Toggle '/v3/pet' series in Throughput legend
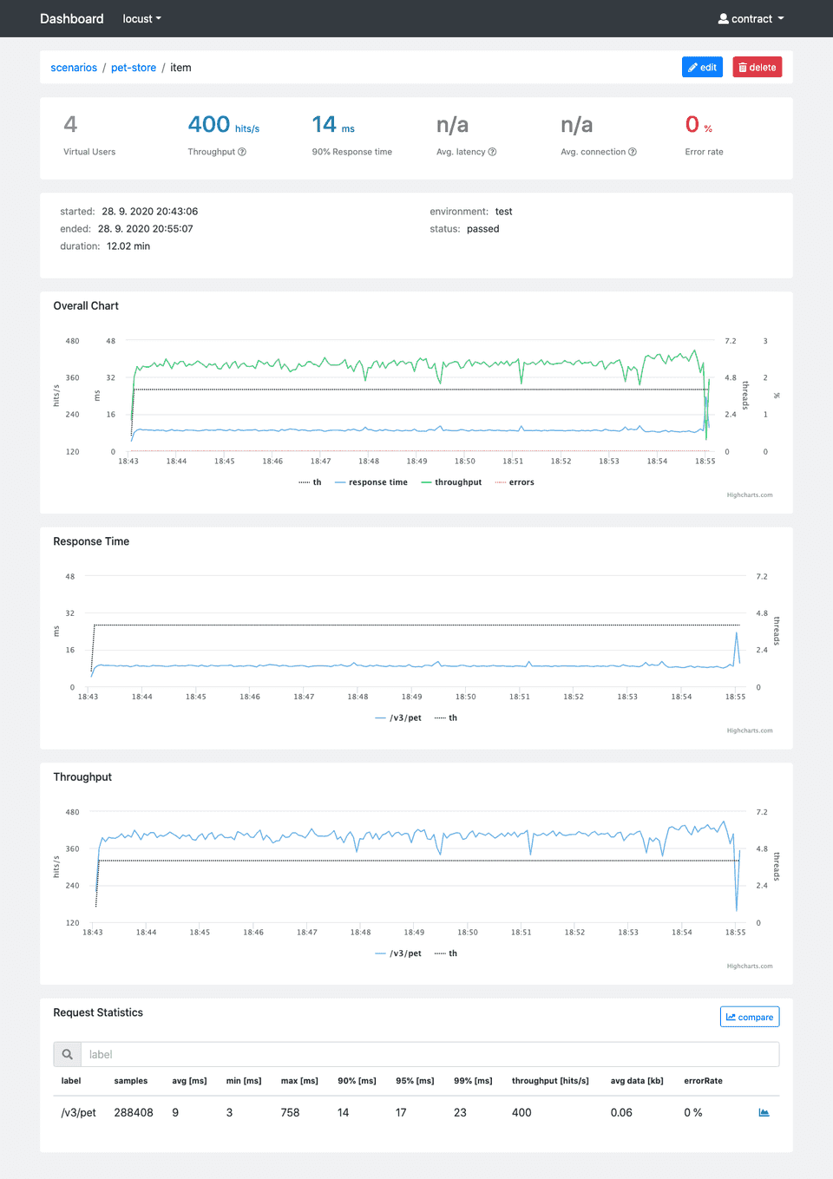Viewport: 833px width, 1179px height. tap(398, 953)
